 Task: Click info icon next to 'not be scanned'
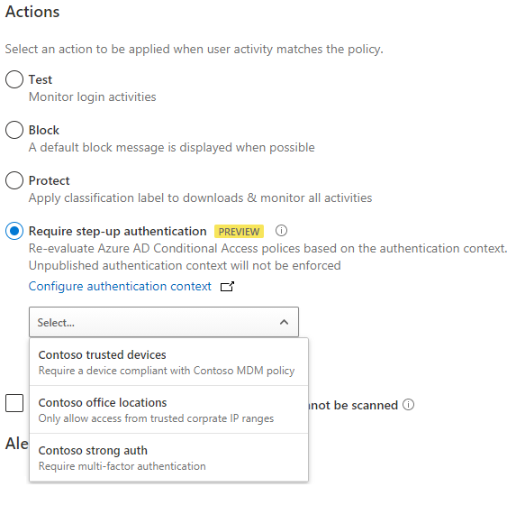pyautogui.click(x=409, y=405)
